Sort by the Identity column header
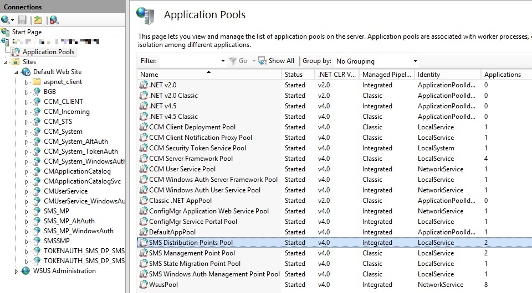Viewport: 532px width, 293px height. tap(448, 75)
